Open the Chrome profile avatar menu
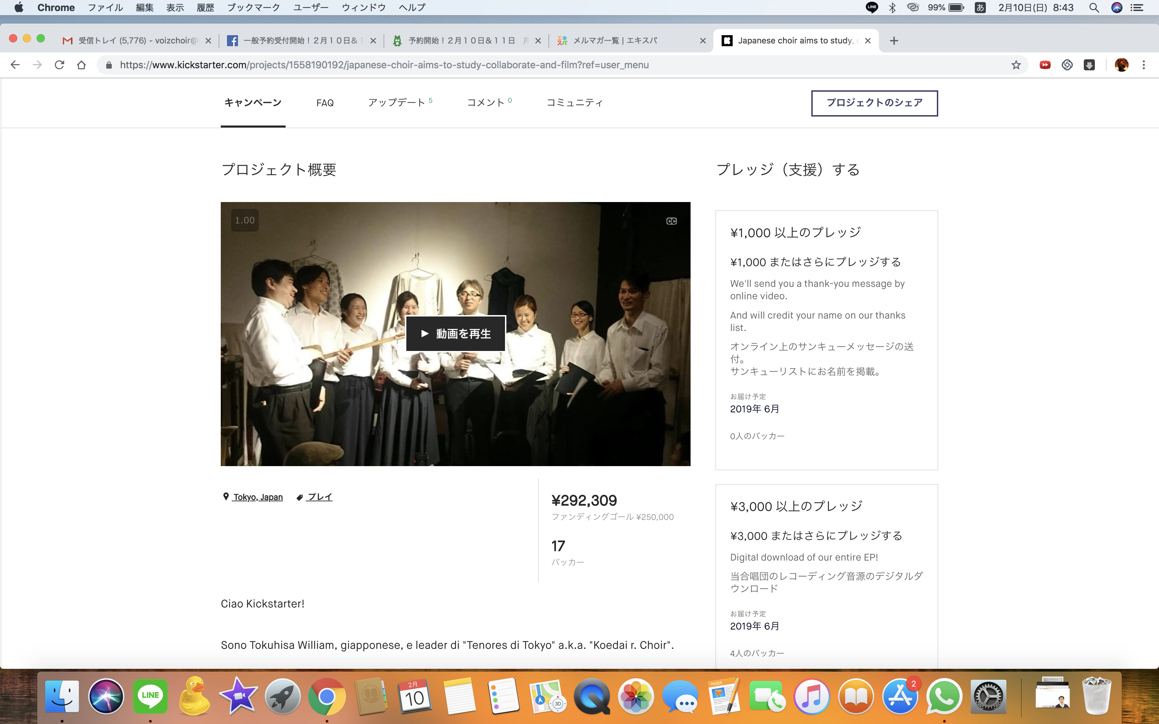The height and width of the screenshot is (724, 1159). tap(1121, 65)
